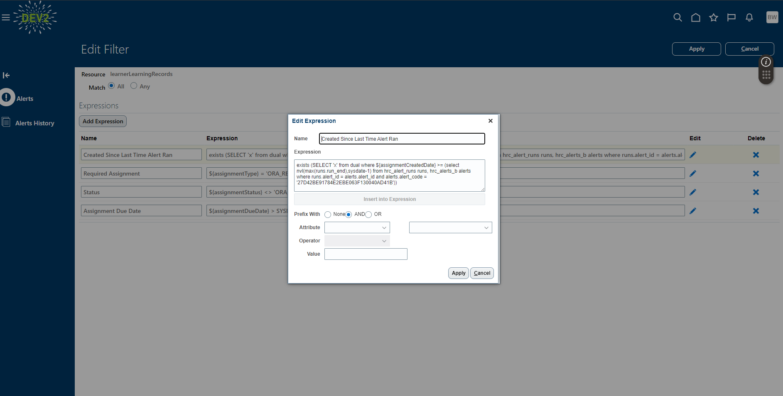This screenshot has width=783, height=396.
Task: Close the Edit Expression dialog
Action: [491, 121]
